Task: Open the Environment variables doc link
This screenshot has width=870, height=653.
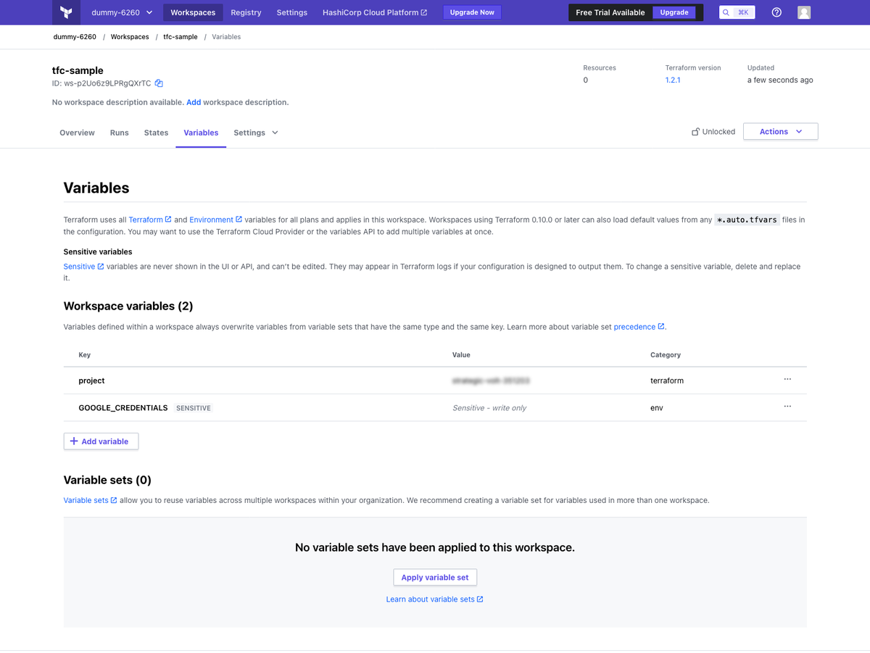Action: tap(215, 220)
